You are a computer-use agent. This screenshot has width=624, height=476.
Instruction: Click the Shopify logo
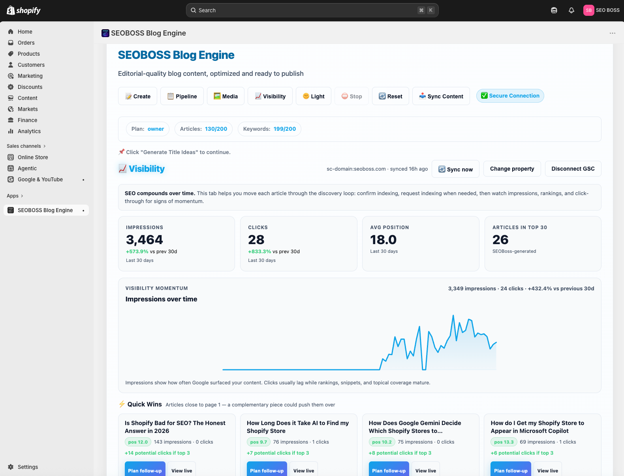[x=24, y=10]
